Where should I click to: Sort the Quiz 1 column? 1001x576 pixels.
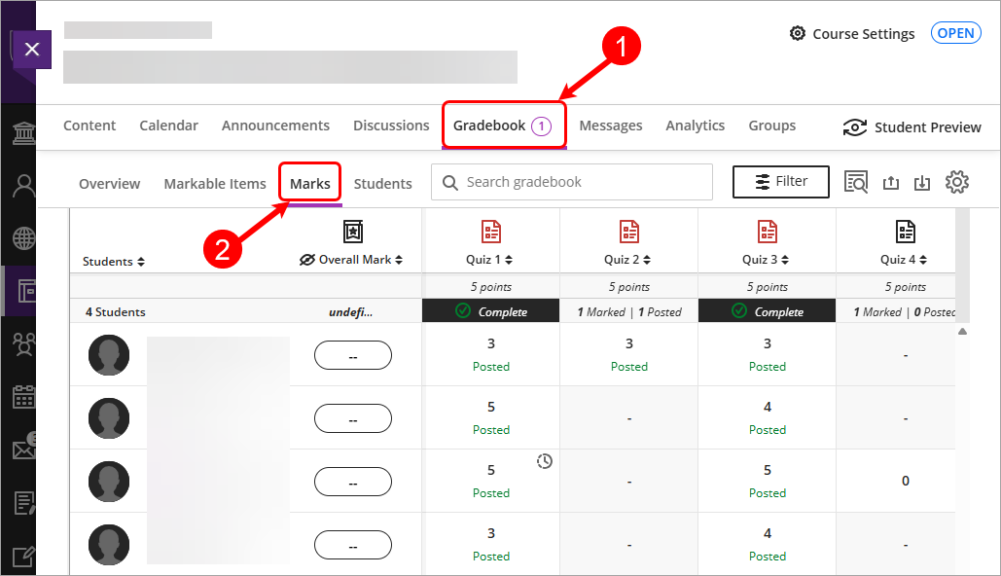(x=509, y=260)
